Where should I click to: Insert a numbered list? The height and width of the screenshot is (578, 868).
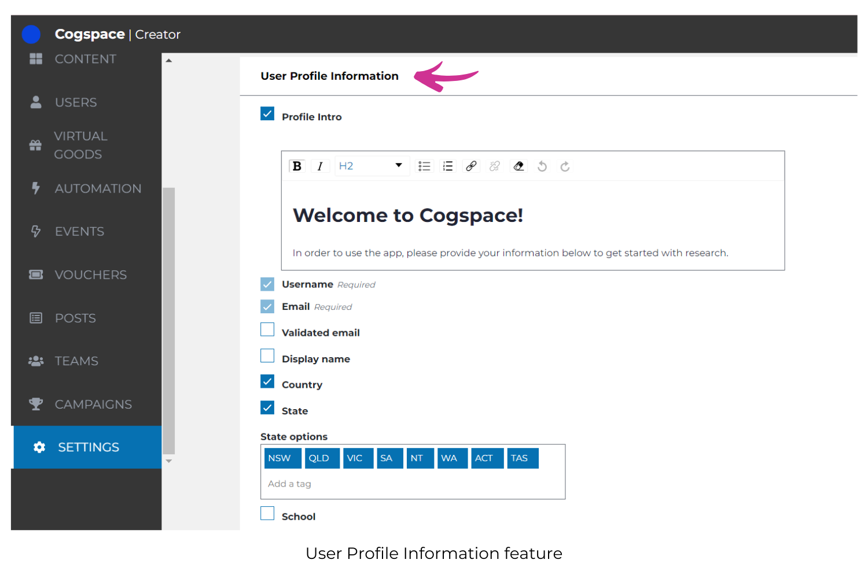(448, 166)
